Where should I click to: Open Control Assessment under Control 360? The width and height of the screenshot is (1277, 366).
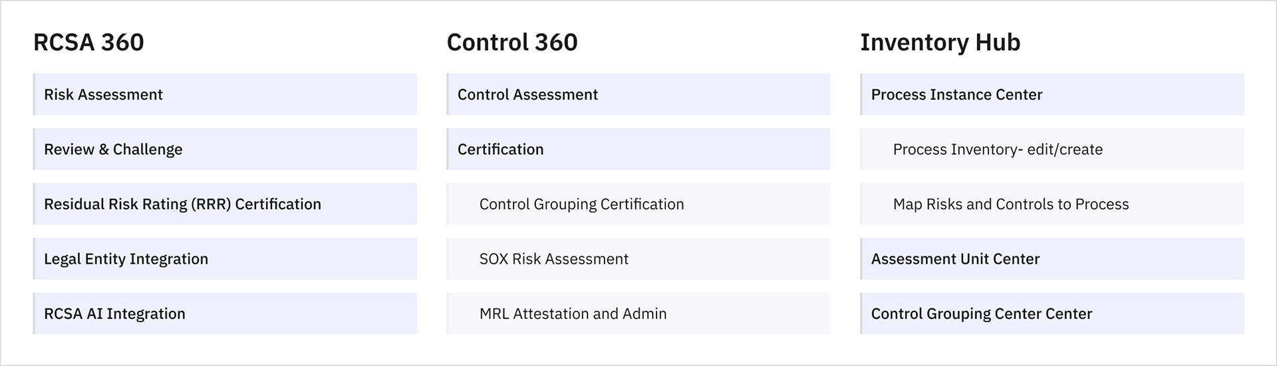coord(527,94)
